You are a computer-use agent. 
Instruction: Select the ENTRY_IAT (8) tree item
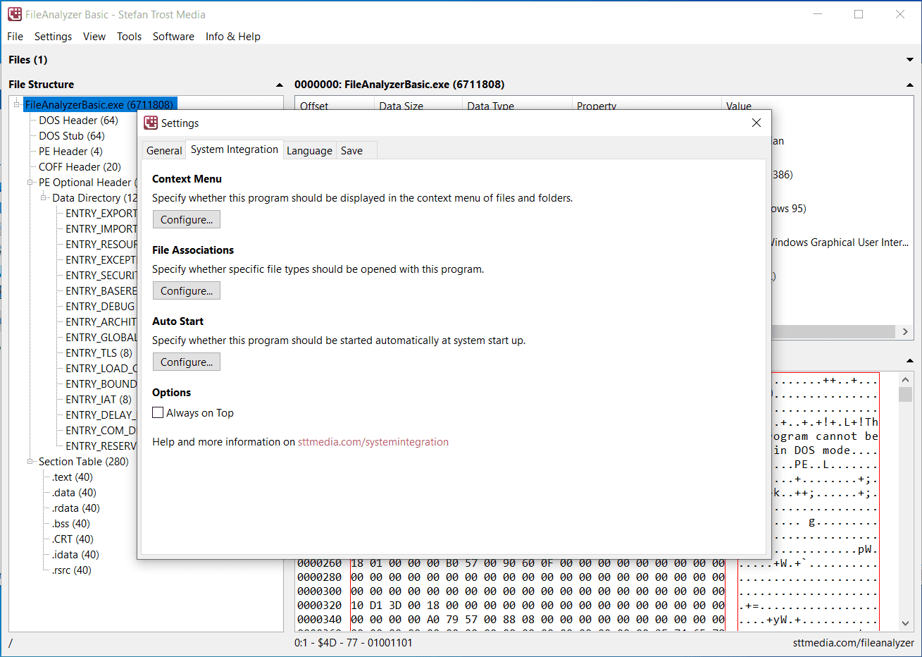pos(99,399)
